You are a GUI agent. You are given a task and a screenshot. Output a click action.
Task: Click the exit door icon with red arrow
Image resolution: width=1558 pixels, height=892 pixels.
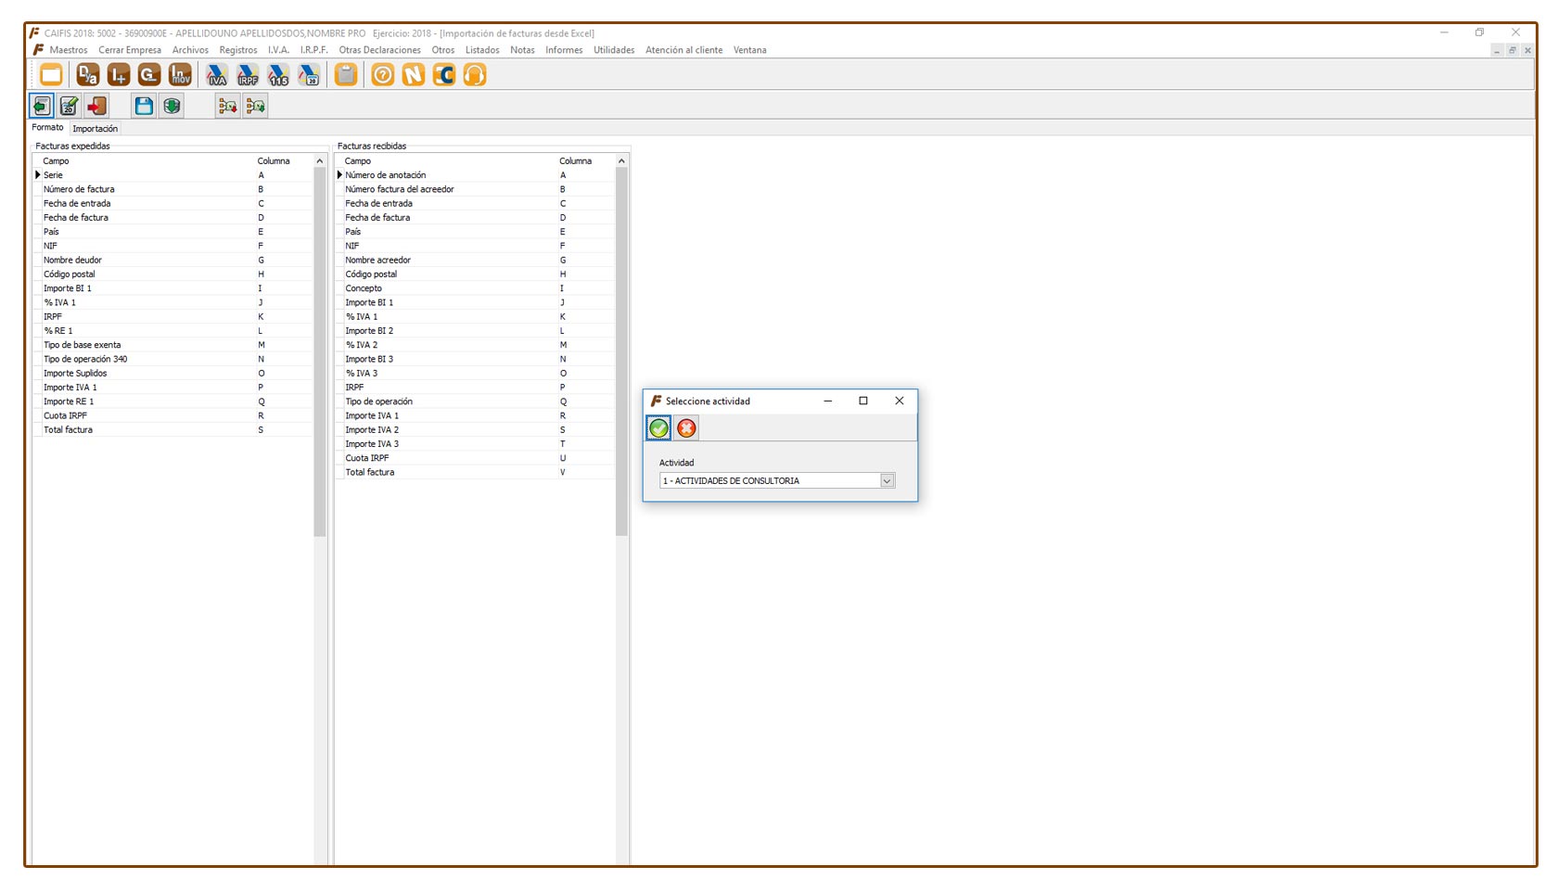click(x=96, y=106)
